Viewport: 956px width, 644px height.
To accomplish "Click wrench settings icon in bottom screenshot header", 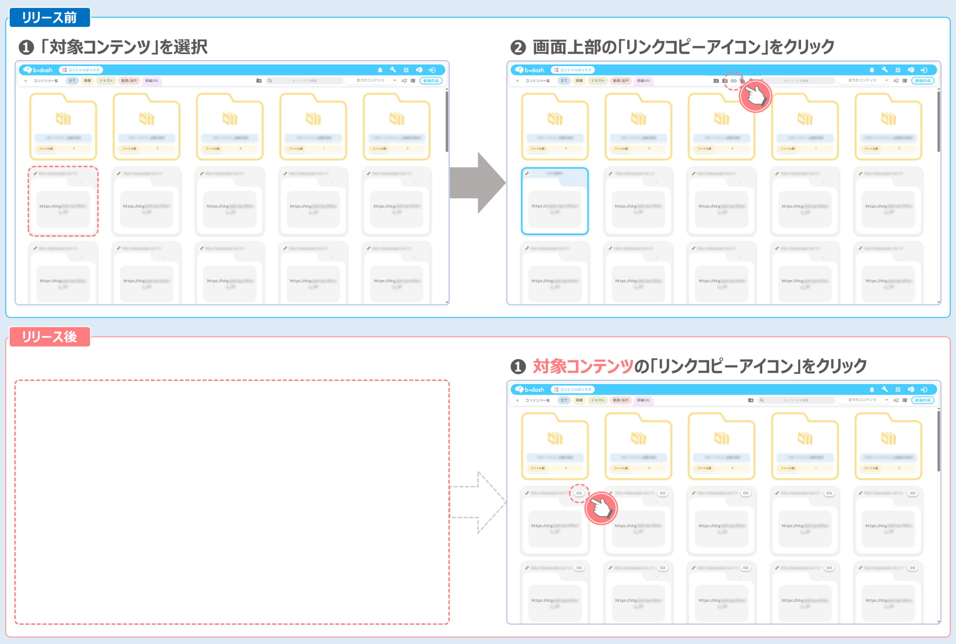I will (885, 389).
